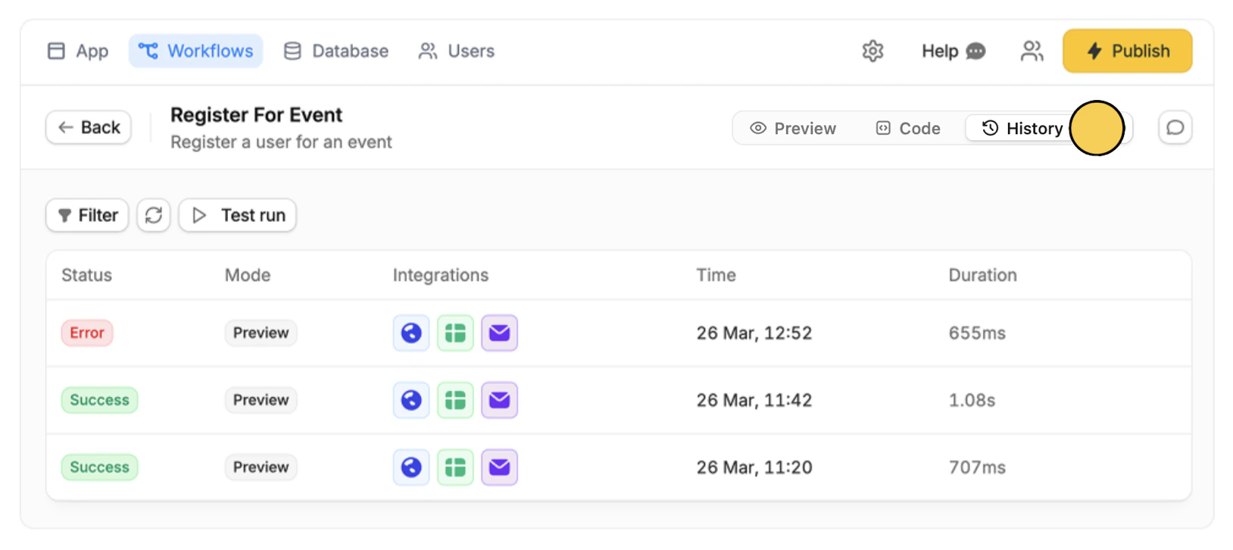Click the Integrations column header

[441, 275]
